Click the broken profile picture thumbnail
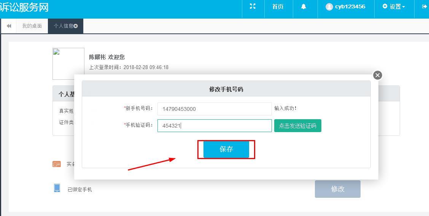 68,64
